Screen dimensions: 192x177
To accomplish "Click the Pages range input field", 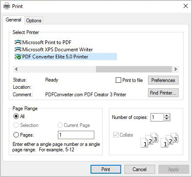I will pos(76,135).
